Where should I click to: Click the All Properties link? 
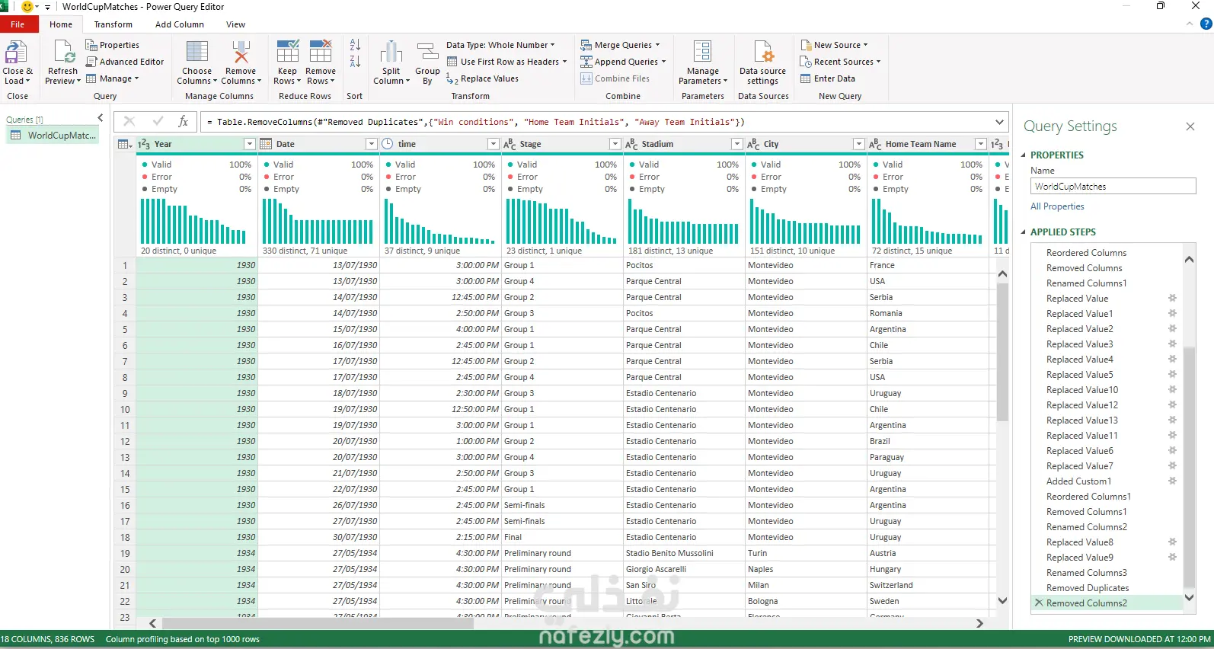[1057, 206]
